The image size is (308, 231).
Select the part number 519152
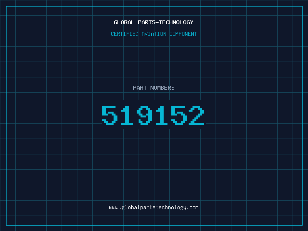click(153, 115)
